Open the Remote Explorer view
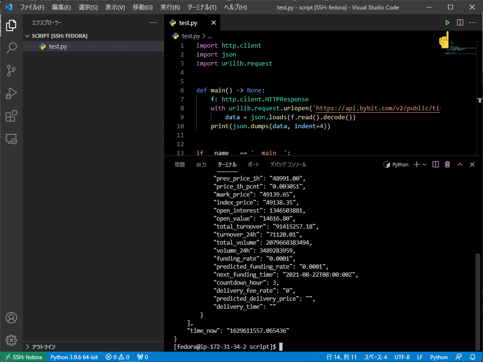483x362 pixels. [x=11, y=139]
